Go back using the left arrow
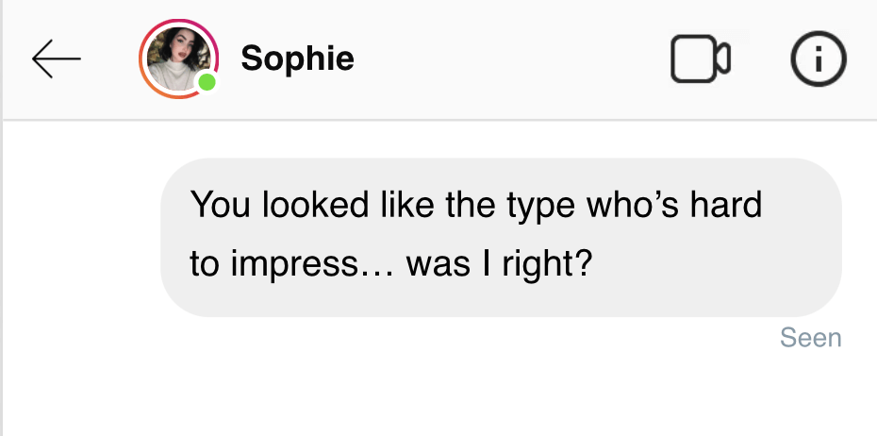The width and height of the screenshot is (877, 436). tap(56, 59)
